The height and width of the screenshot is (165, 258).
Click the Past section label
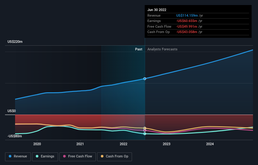[139, 49]
